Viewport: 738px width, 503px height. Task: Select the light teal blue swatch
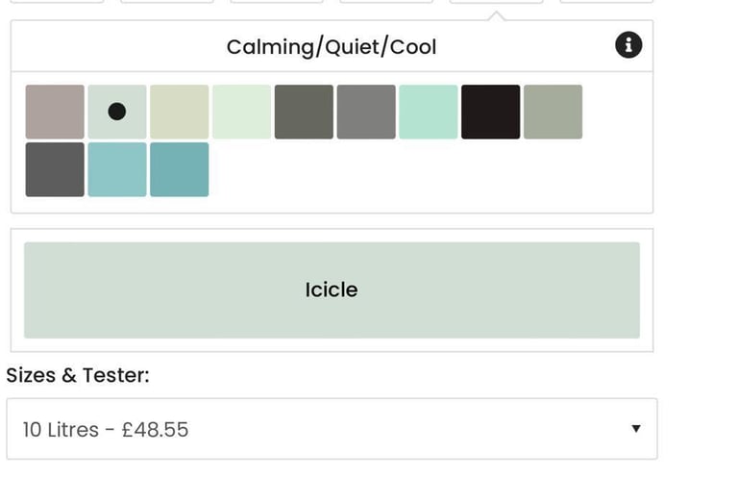(x=117, y=169)
